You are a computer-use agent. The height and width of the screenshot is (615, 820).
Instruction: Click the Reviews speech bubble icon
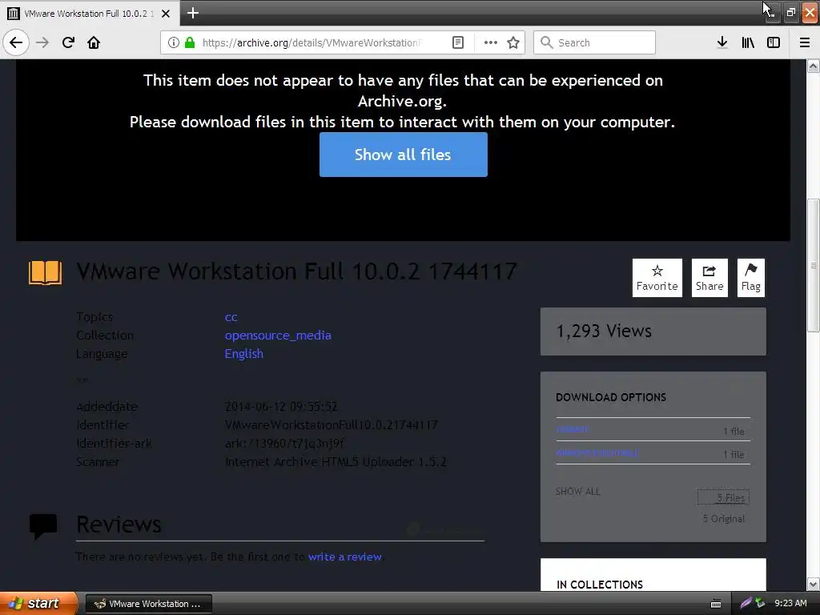coord(43,527)
